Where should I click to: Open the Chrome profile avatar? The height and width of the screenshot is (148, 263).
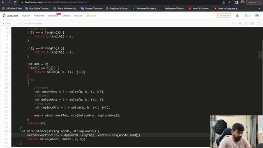[242, 2]
